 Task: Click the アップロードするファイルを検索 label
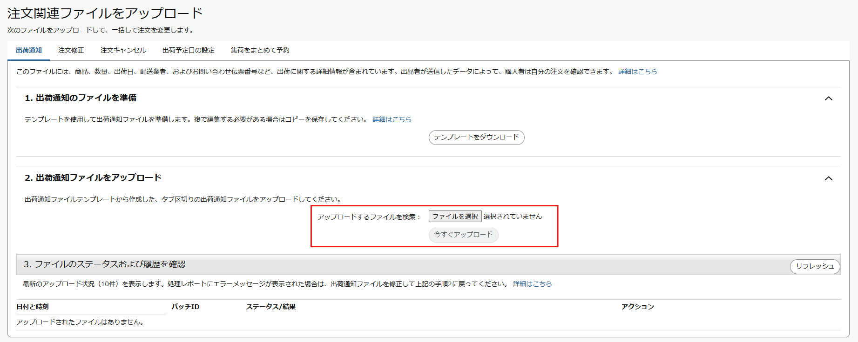(x=369, y=217)
